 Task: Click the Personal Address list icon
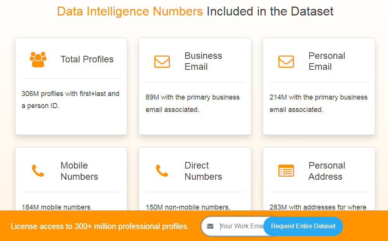286,171
